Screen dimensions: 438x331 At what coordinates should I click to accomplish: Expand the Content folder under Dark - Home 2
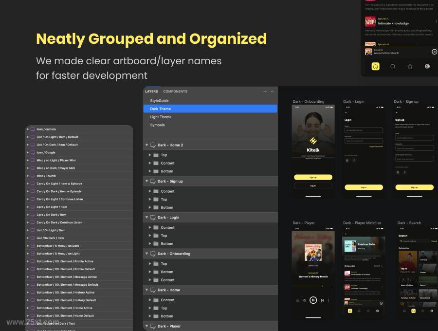pos(150,163)
